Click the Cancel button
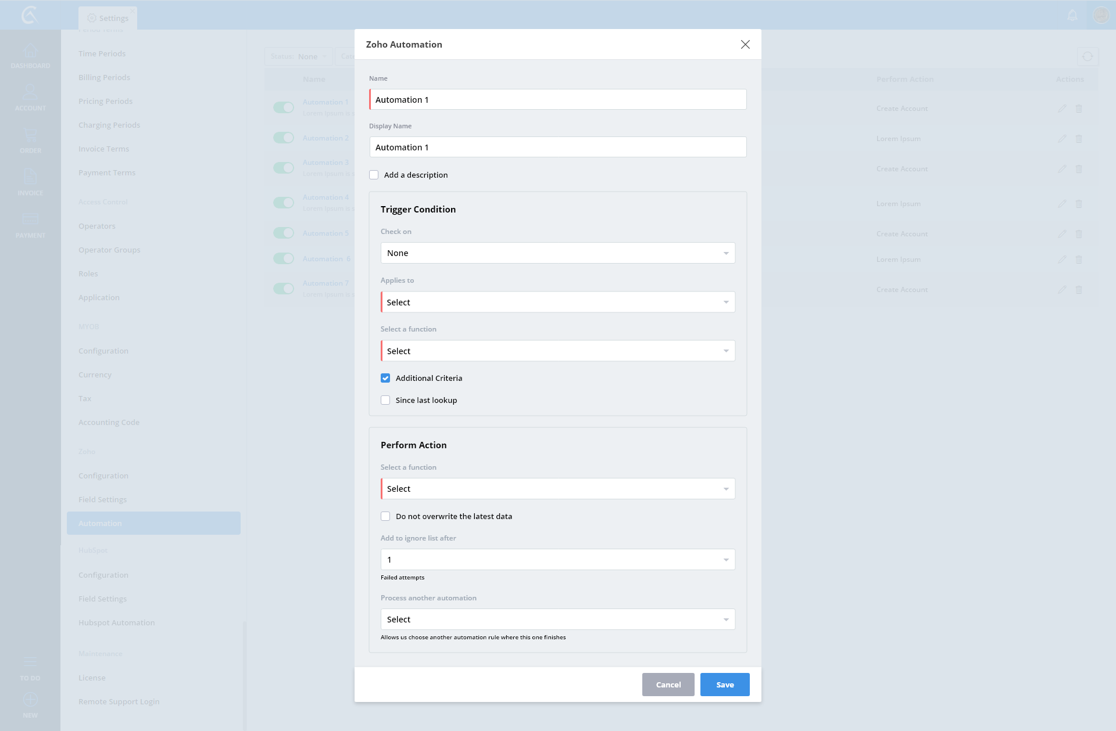Screen dimensions: 1116x731 (x=668, y=685)
